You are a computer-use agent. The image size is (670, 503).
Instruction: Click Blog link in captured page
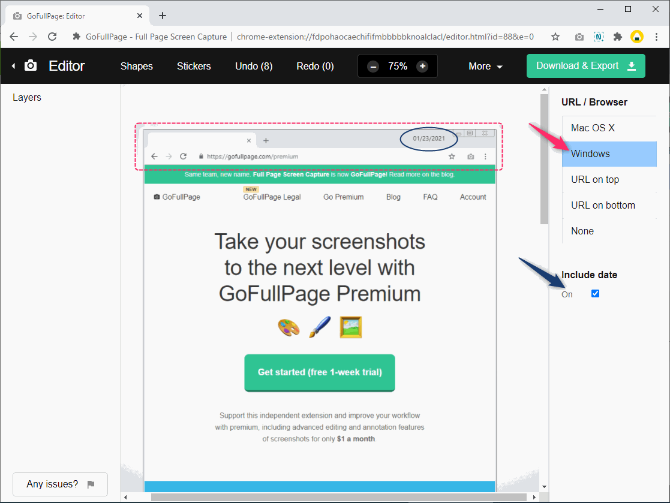[393, 197]
